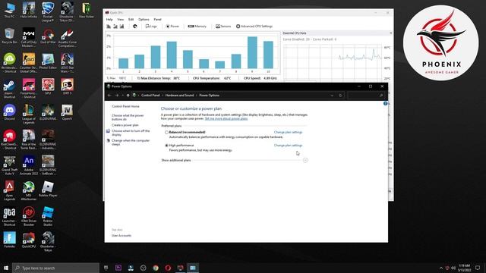
Task: Expand Show additional plans section
Action: click(x=305, y=160)
